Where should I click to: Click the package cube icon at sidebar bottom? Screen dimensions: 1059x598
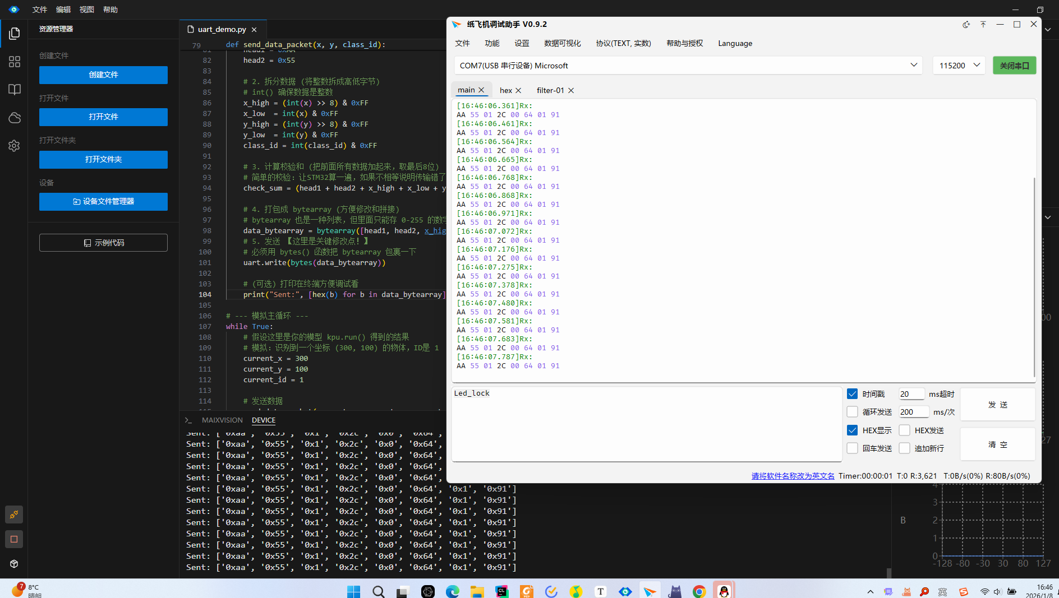click(14, 564)
